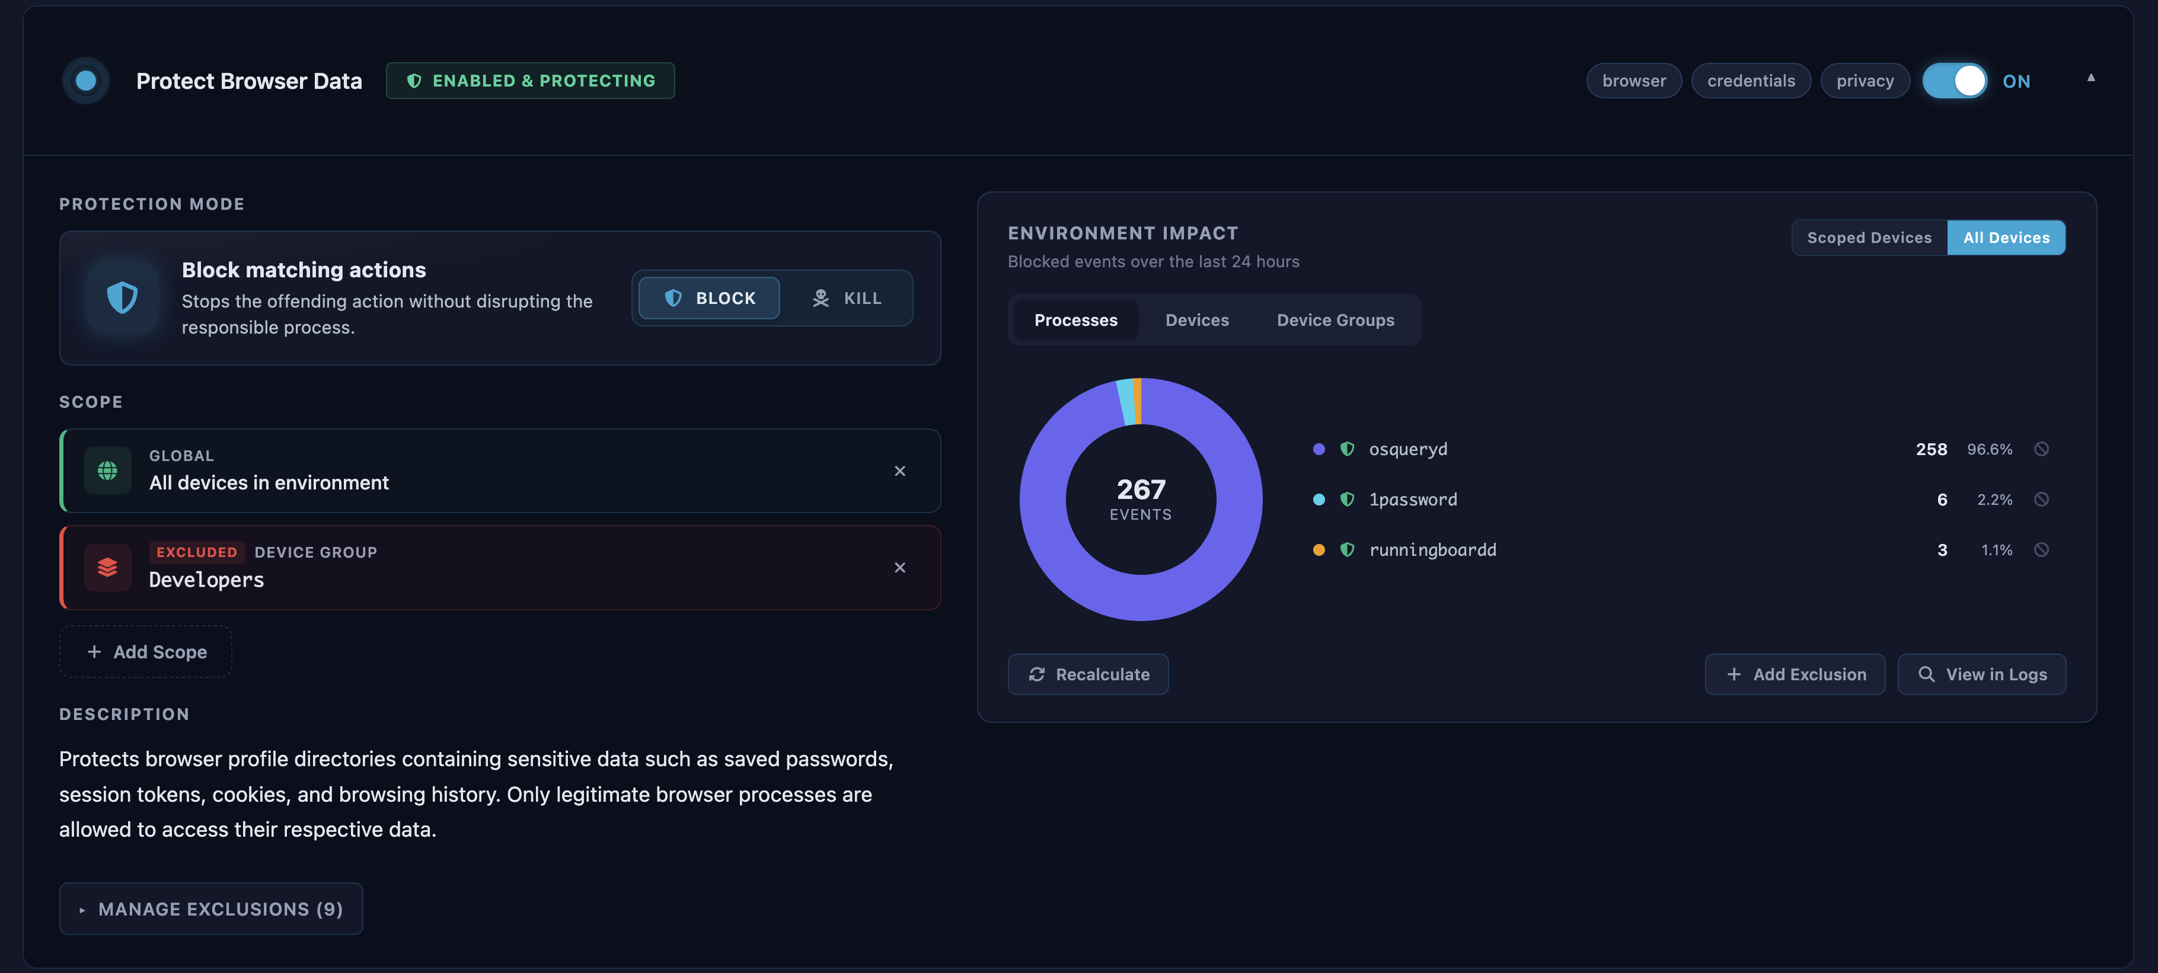Click the osqueryd process name

tap(1407, 449)
